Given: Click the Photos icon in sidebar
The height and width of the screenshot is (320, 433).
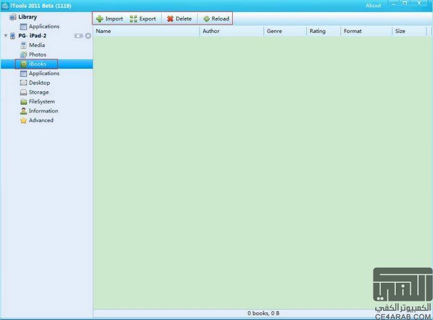Looking at the screenshot, I should (x=23, y=55).
